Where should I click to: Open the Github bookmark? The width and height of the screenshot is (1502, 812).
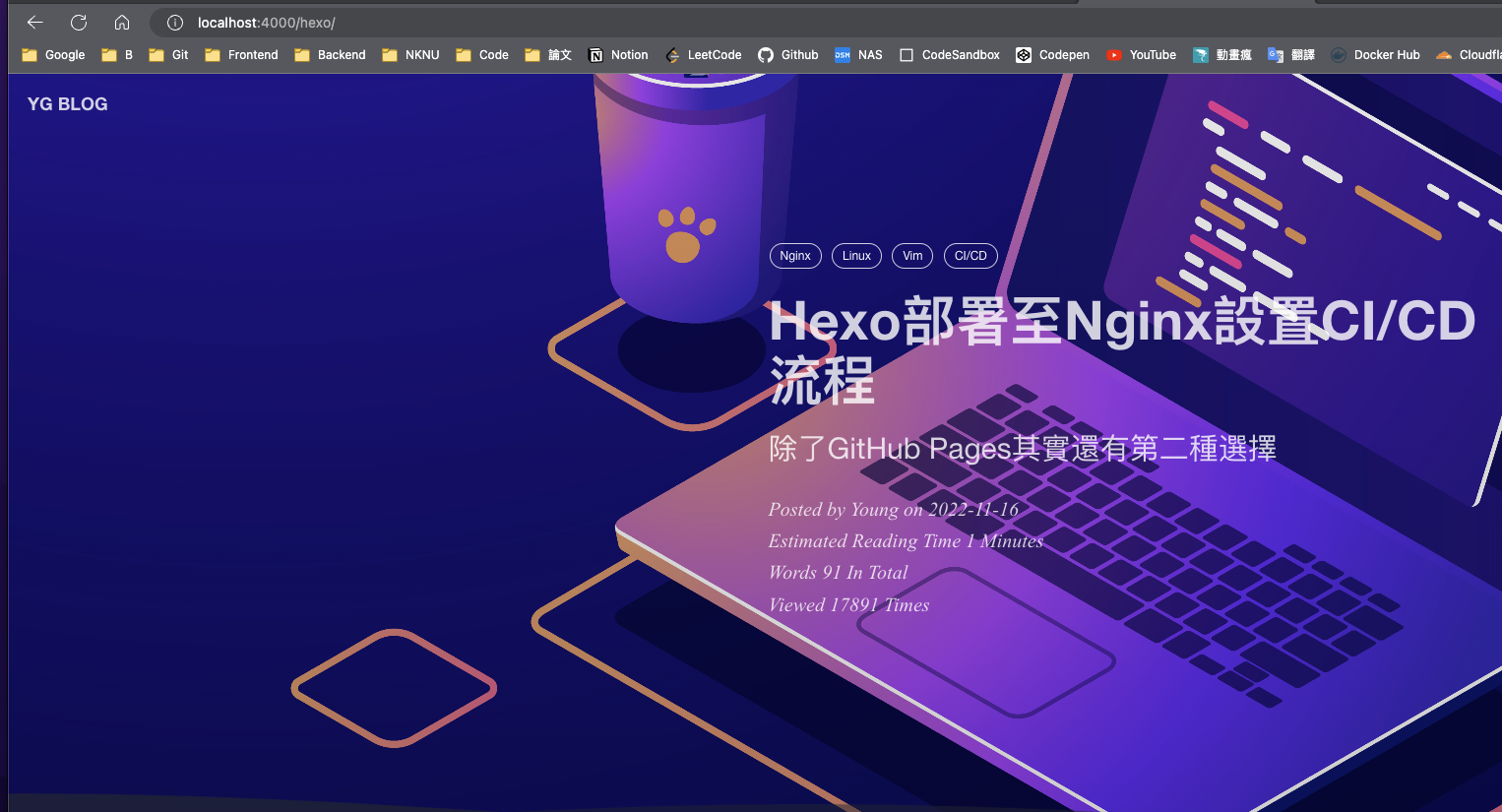point(787,55)
